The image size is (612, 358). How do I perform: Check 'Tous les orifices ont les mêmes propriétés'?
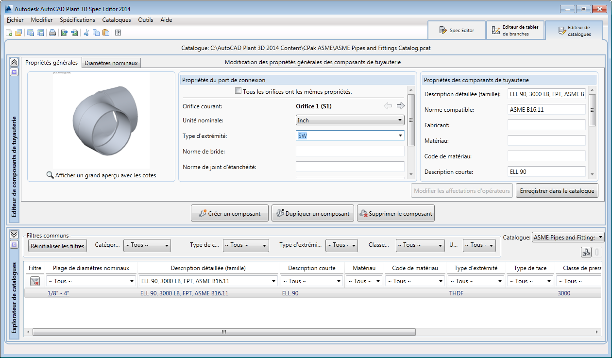pyautogui.click(x=238, y=91)
